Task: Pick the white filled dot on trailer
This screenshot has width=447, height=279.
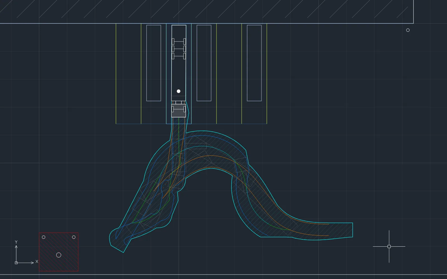Action: tap(179, 91)
